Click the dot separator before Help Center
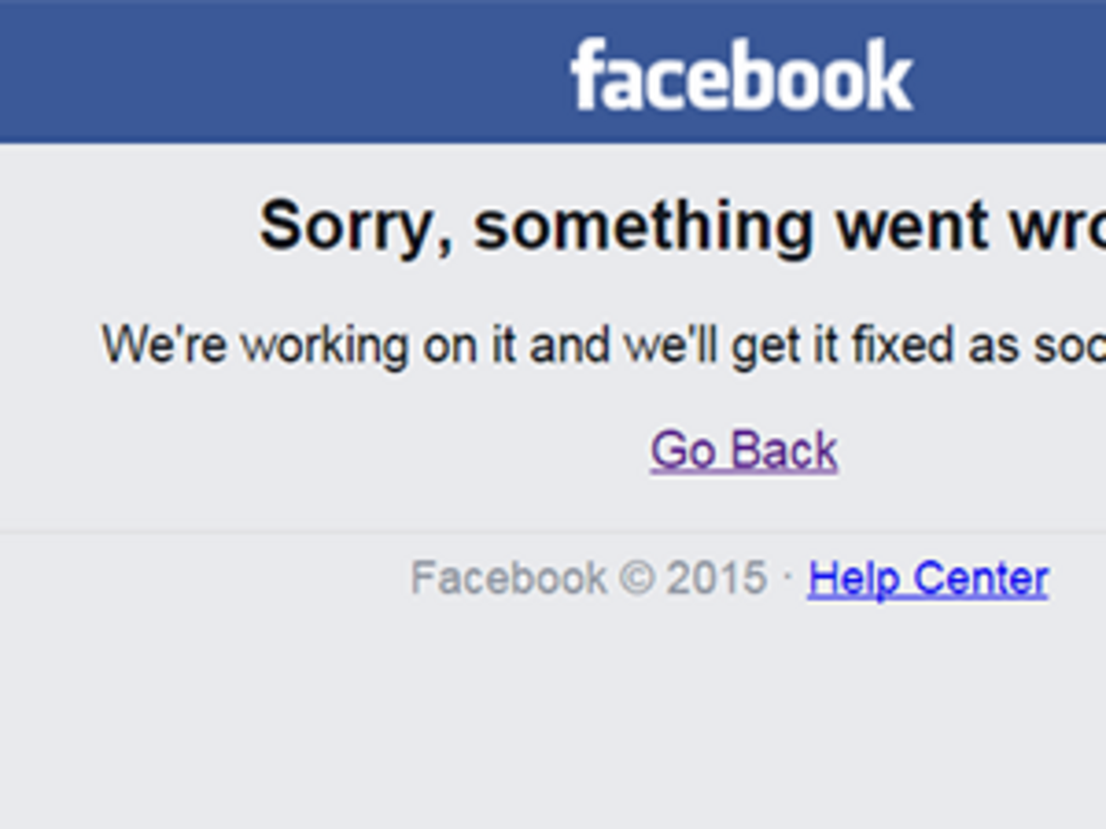The height and width of the screenshot is (829, 1106). pos(788,578)
